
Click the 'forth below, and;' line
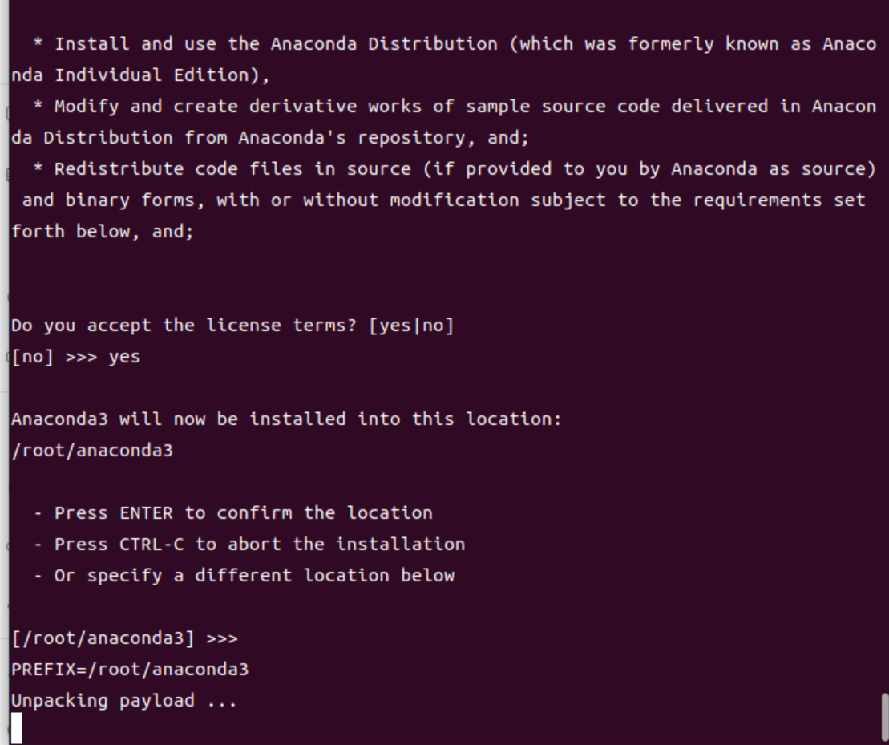coord(103,231)
